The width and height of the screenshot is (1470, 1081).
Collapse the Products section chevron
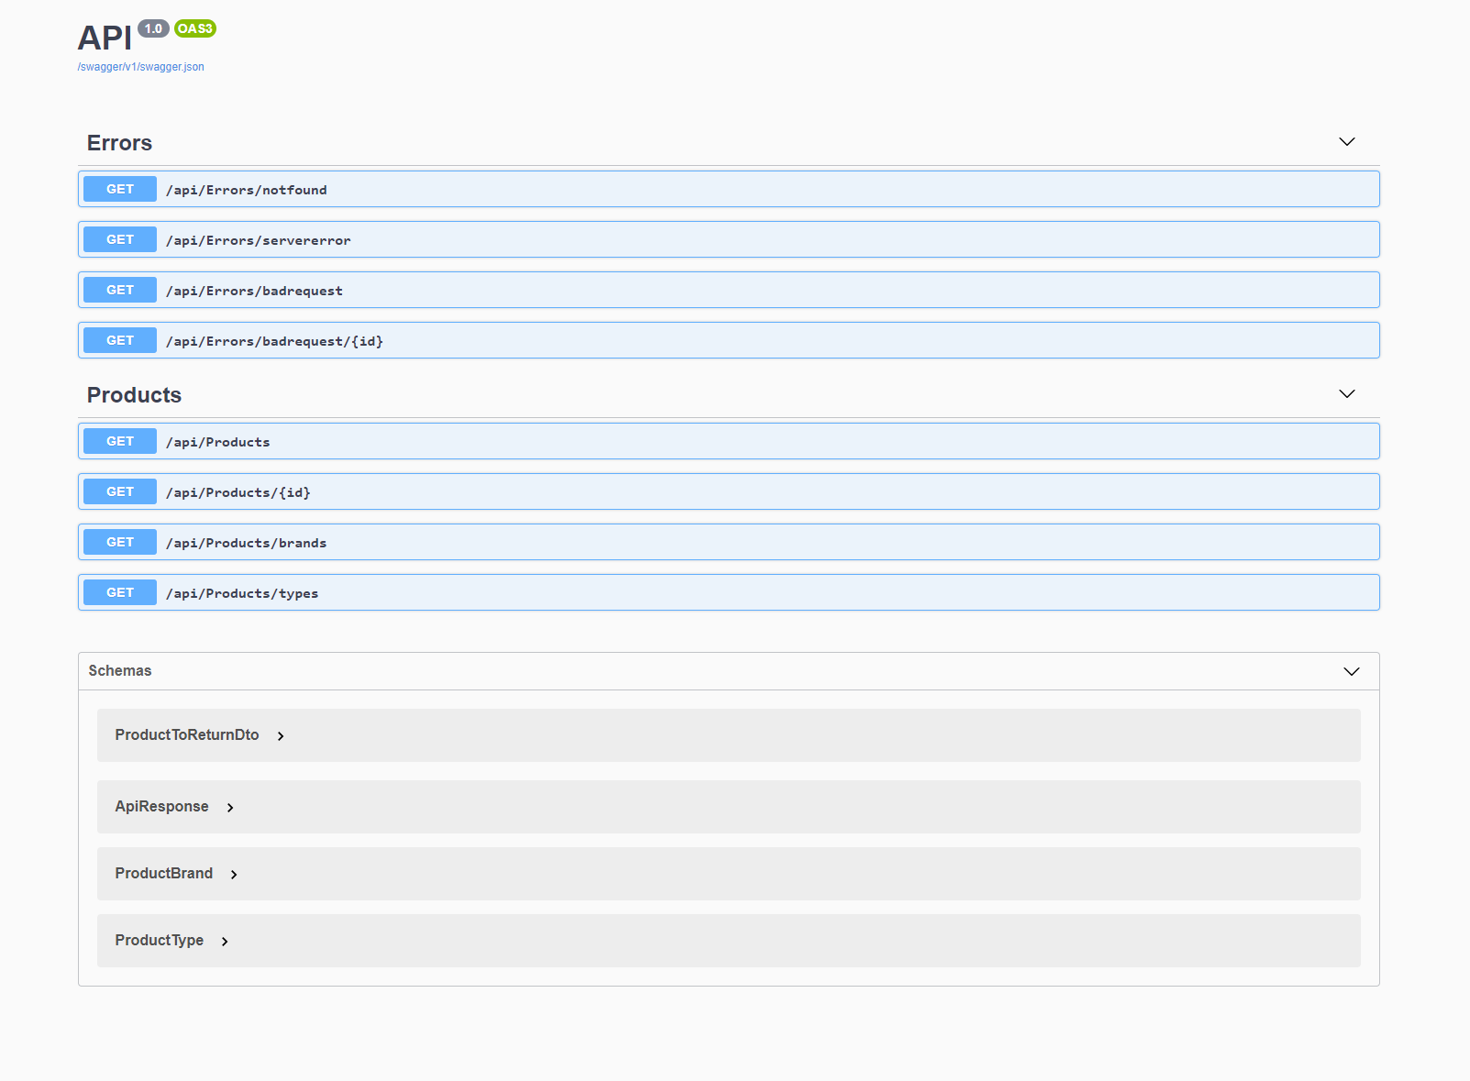click(1346, 394)
